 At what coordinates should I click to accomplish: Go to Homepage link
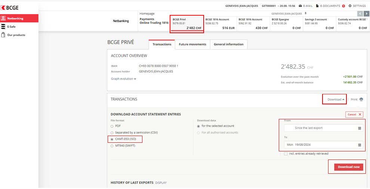pyautogui.click(x=147, y=14)
